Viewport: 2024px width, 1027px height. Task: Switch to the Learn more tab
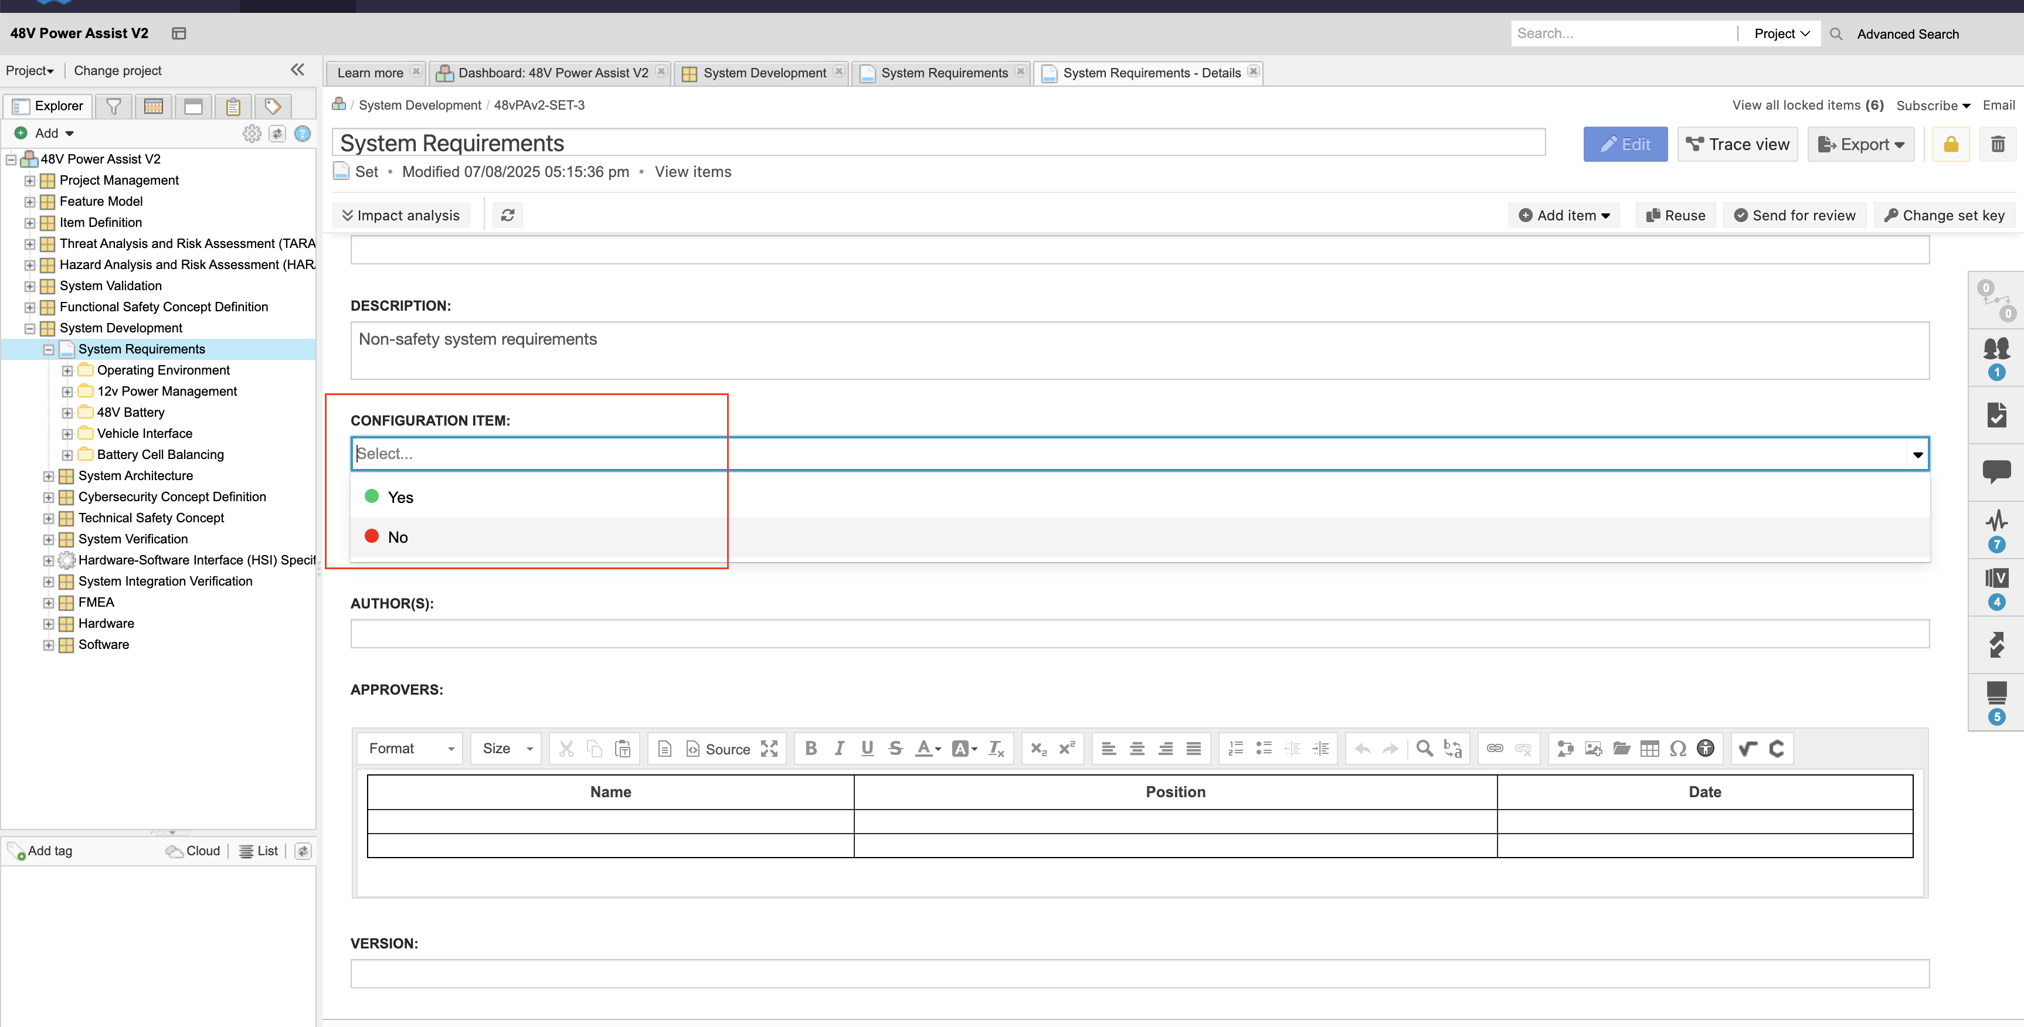(x=369, y=73)
